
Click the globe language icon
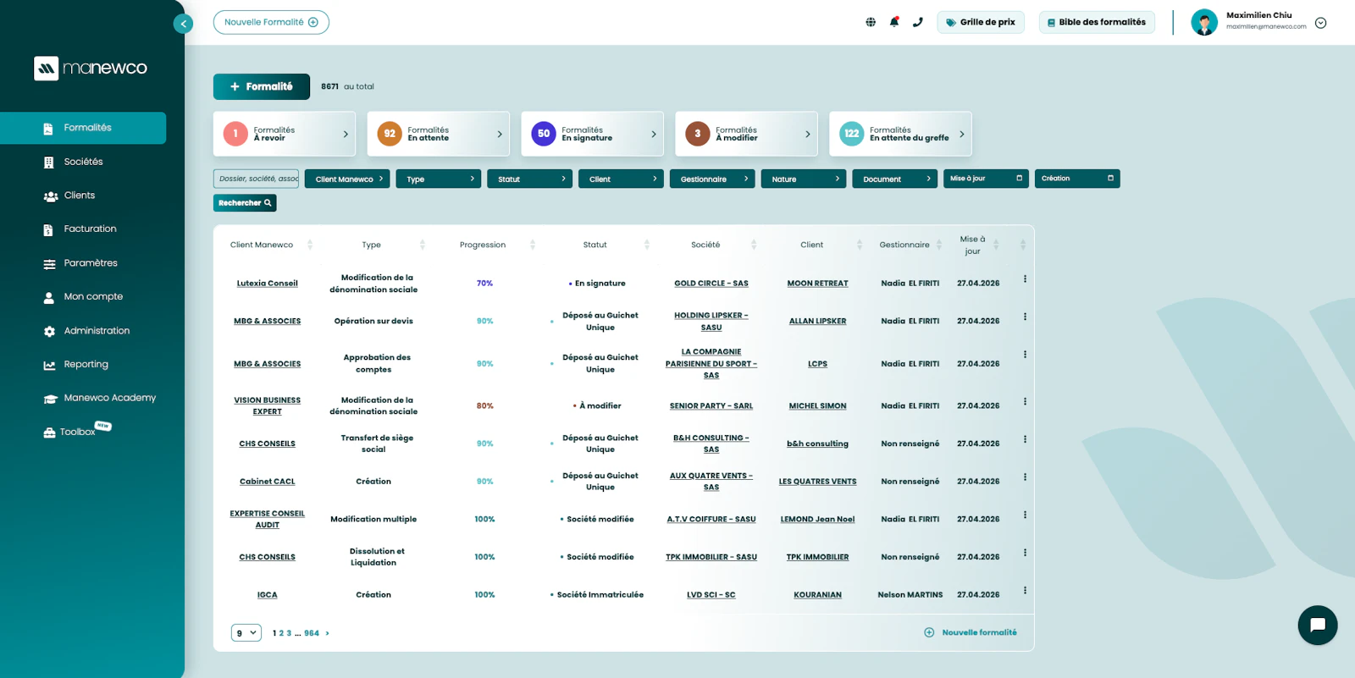click(871, 22)
